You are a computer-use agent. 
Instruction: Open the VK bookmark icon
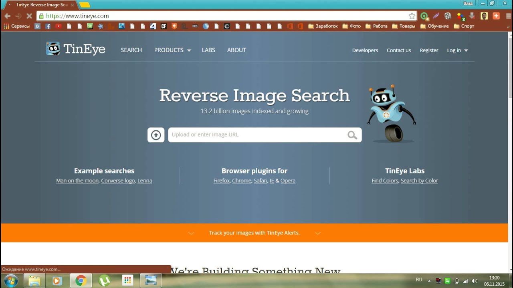click(x=38, y=26)
